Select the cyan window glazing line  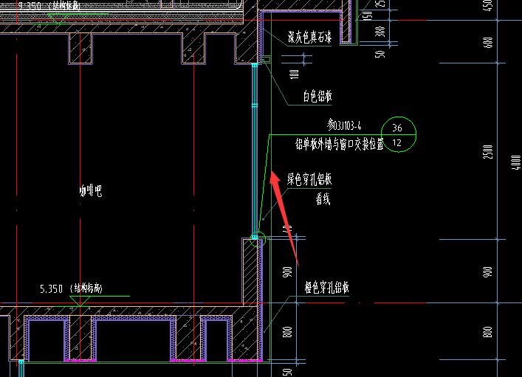[254, 148]
